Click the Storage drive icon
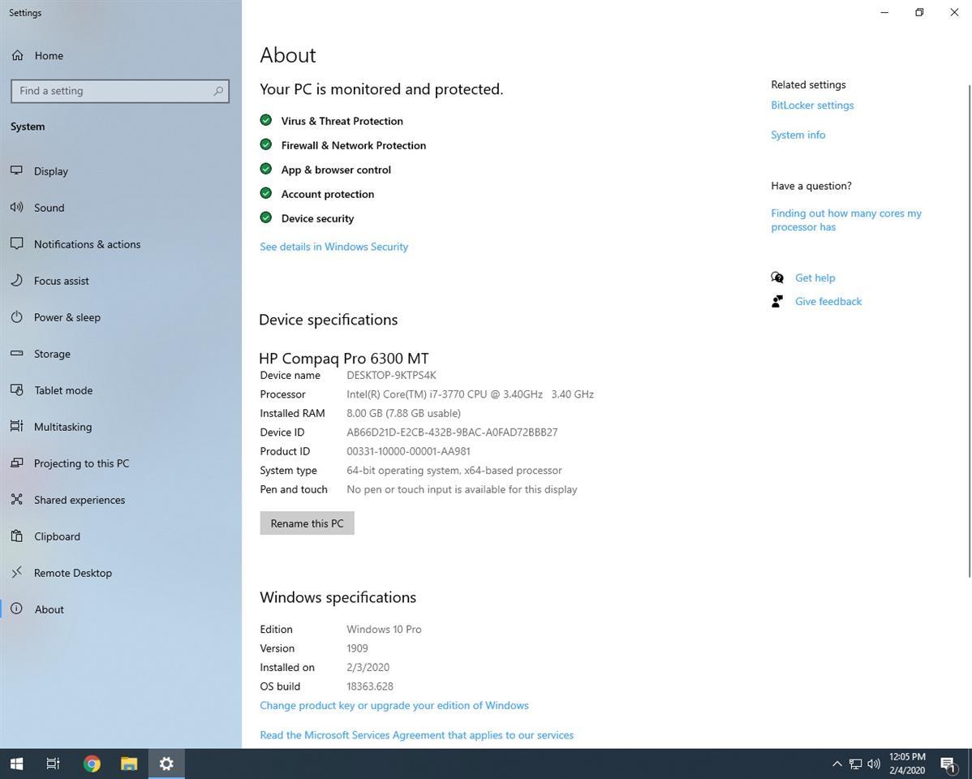972x779 pixels. (x=17, y=354)
